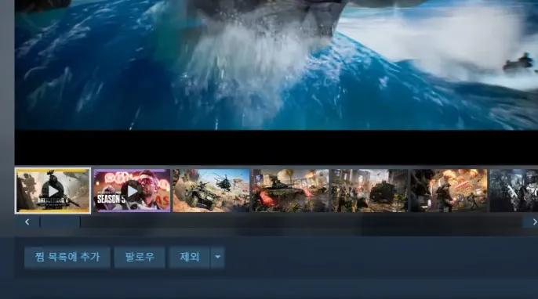This screenshot has width=538, height=299.
Task: Open the soldiers beside armored vehicle screenshot
Action: (369, 191)
